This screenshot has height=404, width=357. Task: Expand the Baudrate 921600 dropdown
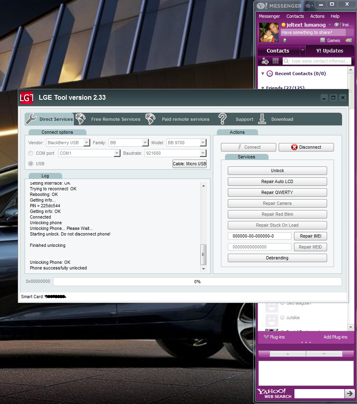point(203,153)
